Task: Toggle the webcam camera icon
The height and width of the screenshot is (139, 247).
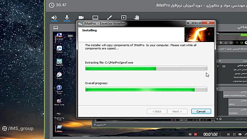Action: [81, 17]
